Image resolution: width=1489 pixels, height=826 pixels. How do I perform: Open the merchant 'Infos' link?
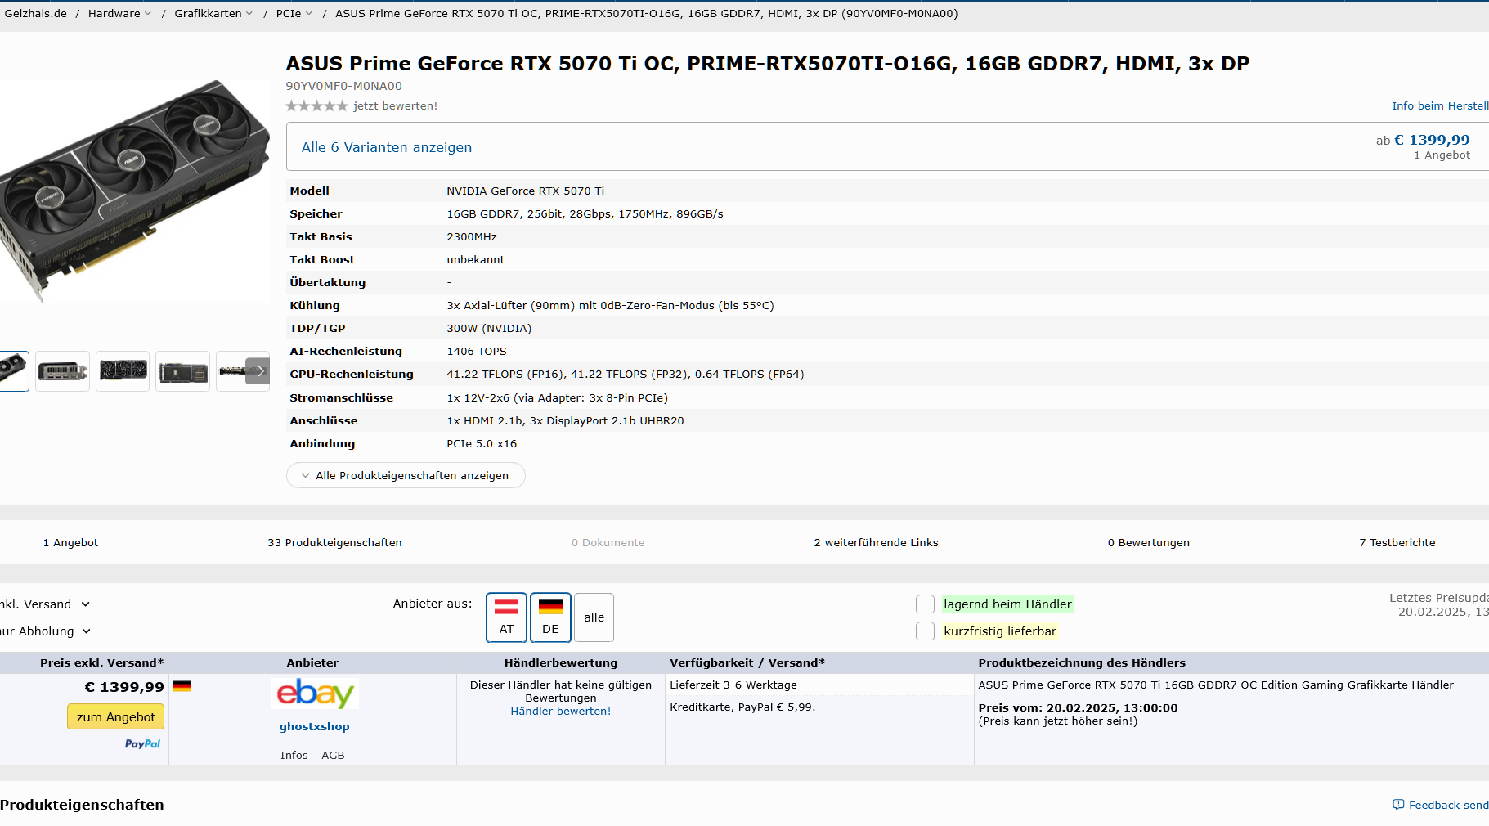(x=294, y=755)
